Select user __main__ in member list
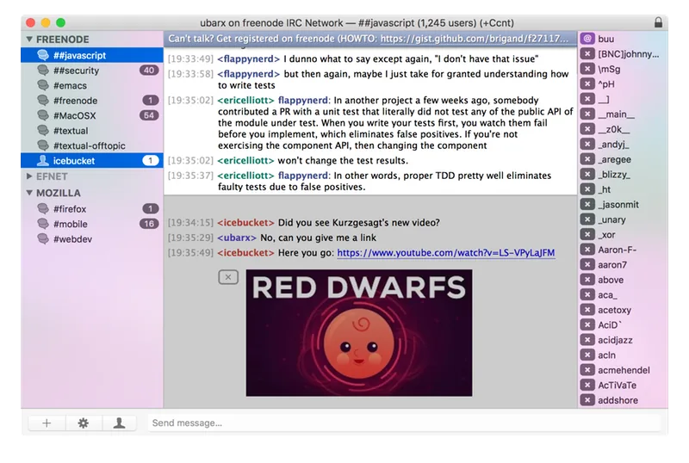689x463 pixels. 623,114
